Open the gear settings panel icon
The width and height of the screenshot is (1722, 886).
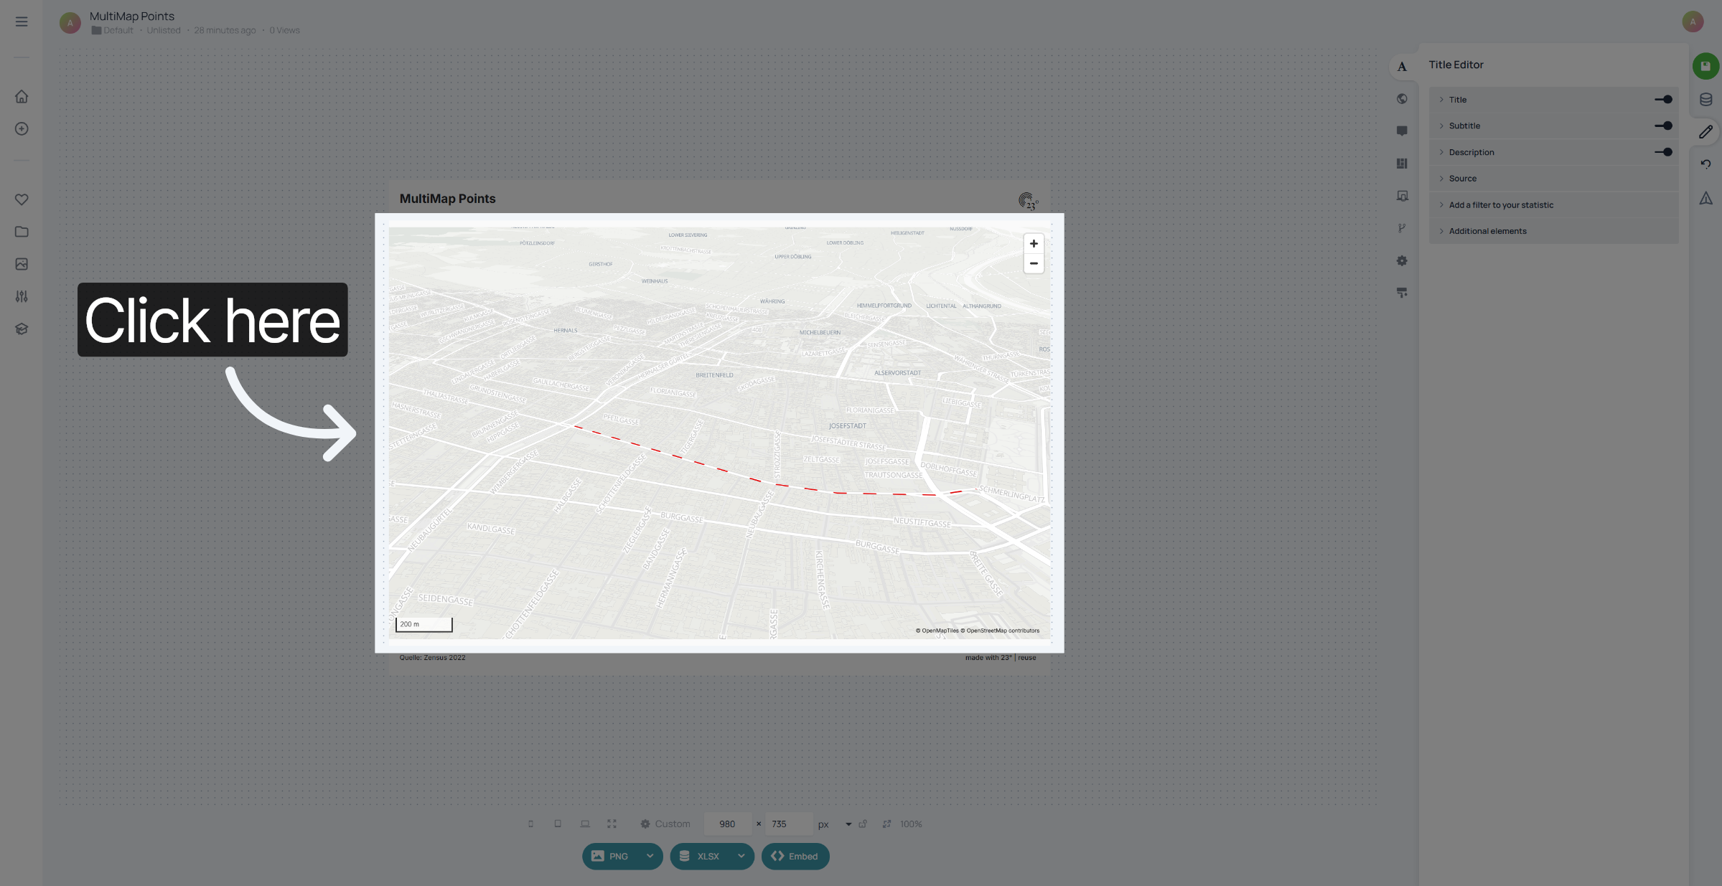tap(1402, 260)
